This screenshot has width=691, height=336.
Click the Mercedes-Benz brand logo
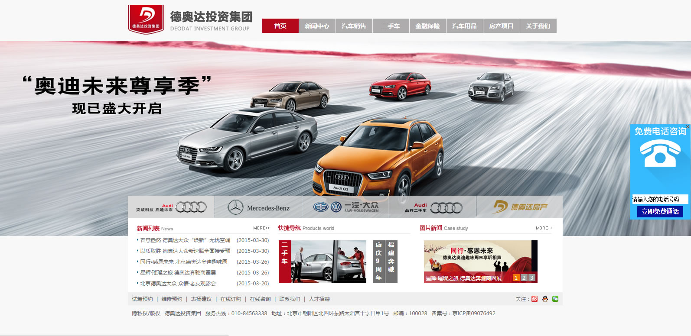pos(258,207)
